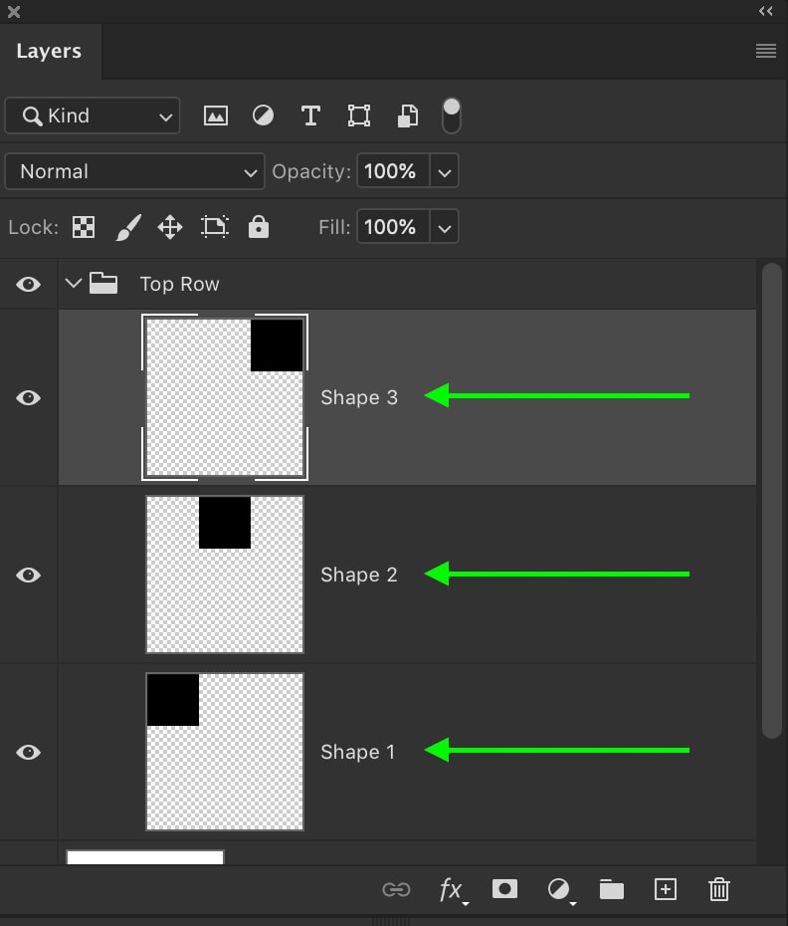Click the Shape 2 layer thumbnail

pyautogui.click(x=225, y=575)
